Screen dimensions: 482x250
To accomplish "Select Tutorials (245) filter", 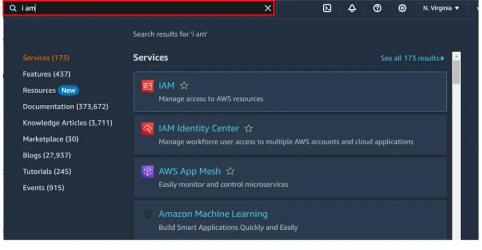I will [x=47, y=171].
